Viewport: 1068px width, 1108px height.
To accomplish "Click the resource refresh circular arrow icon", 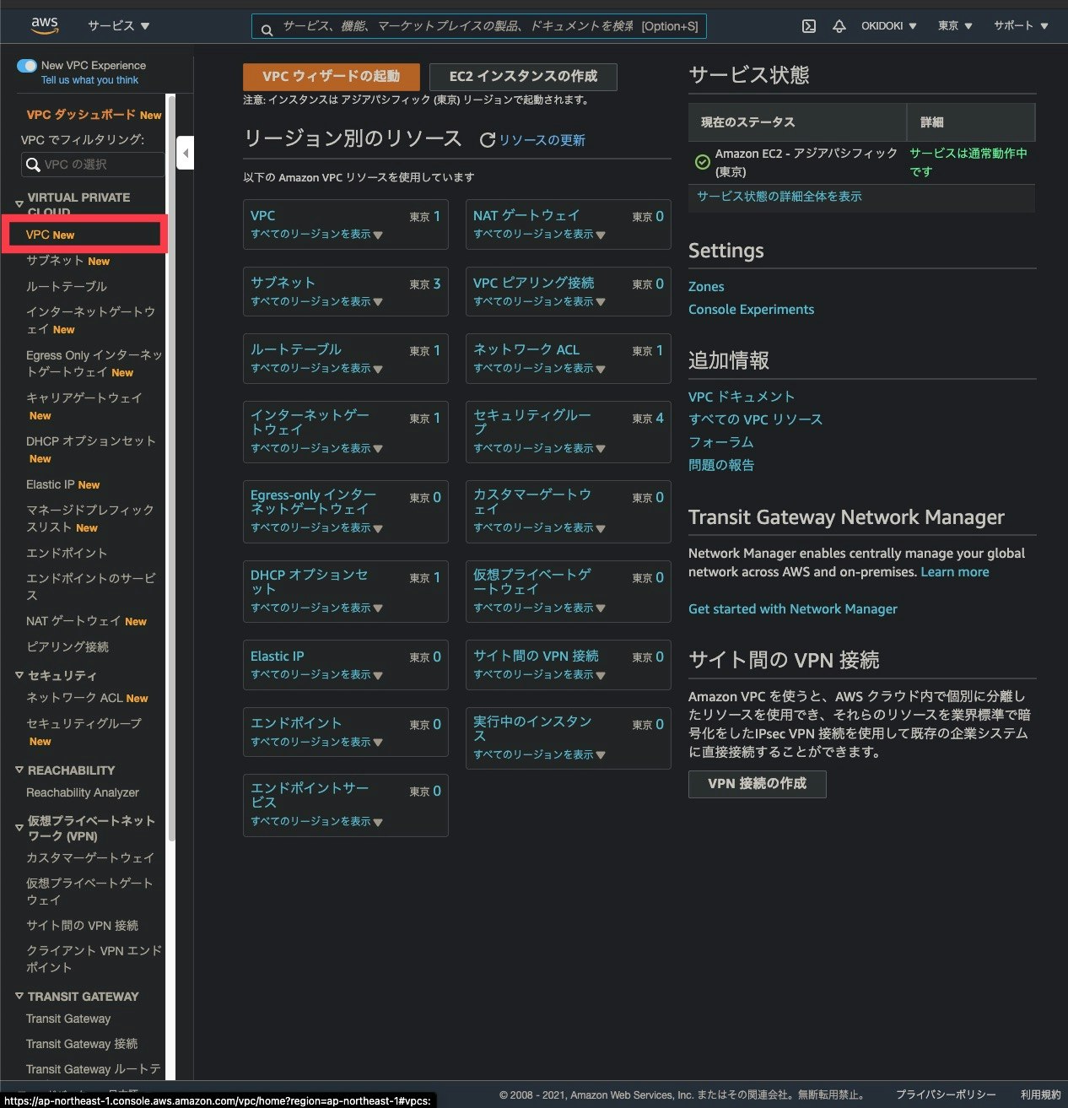I will (x=487, y=140).
